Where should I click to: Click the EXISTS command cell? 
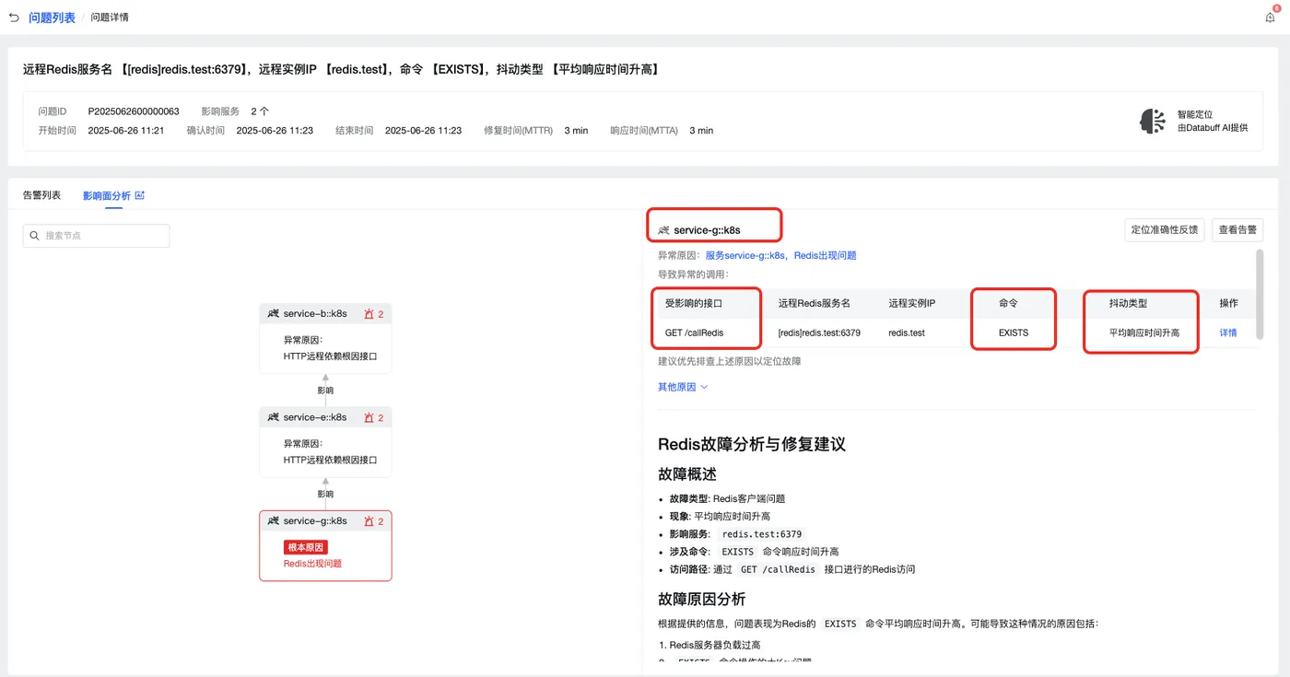tap(1014, 333)
